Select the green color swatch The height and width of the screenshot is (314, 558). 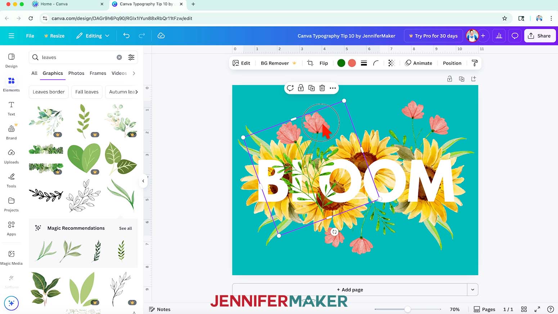(x=341, y=63)
